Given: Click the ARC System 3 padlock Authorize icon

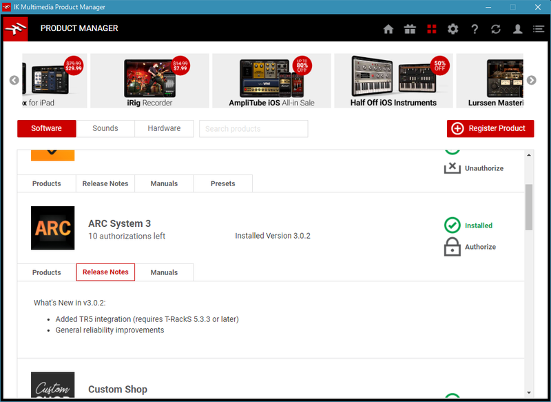Looking at the screenshot, I should (453, 247).
